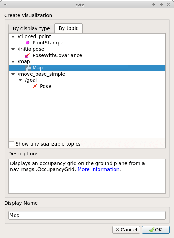Image resolution: width=174 pixels, height=238 pixels.
Task: Switch to By display type tab
Action: (x=31, y=28)
